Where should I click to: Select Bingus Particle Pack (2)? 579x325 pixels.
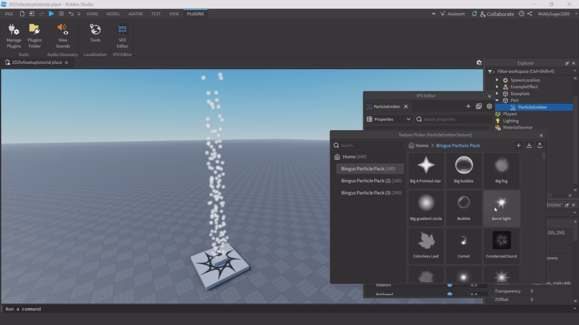[x=370, y=181]
